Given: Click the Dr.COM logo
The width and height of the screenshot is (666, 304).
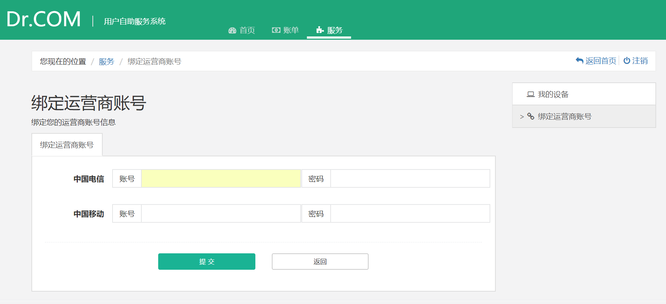Looking at the screenshot, I should point(43,19).
